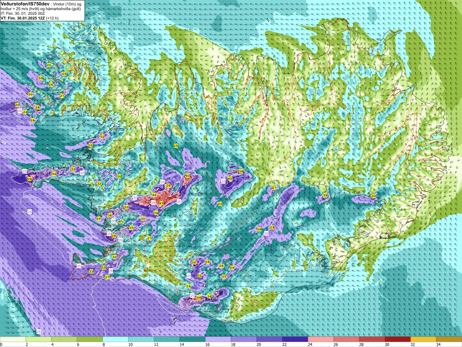Screen dimensions: 462x347
Task: Click the 26–28 m/s salmon legend swatch
Action: (x=346, y=339)
